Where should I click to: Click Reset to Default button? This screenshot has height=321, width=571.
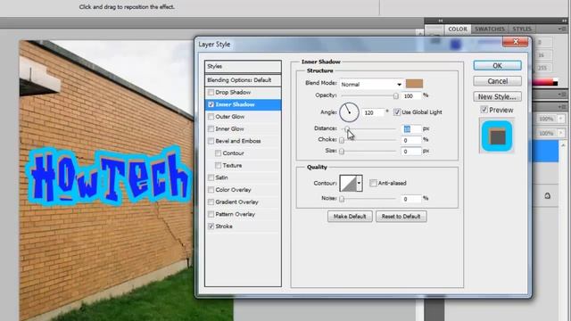(x=401, y=216)
